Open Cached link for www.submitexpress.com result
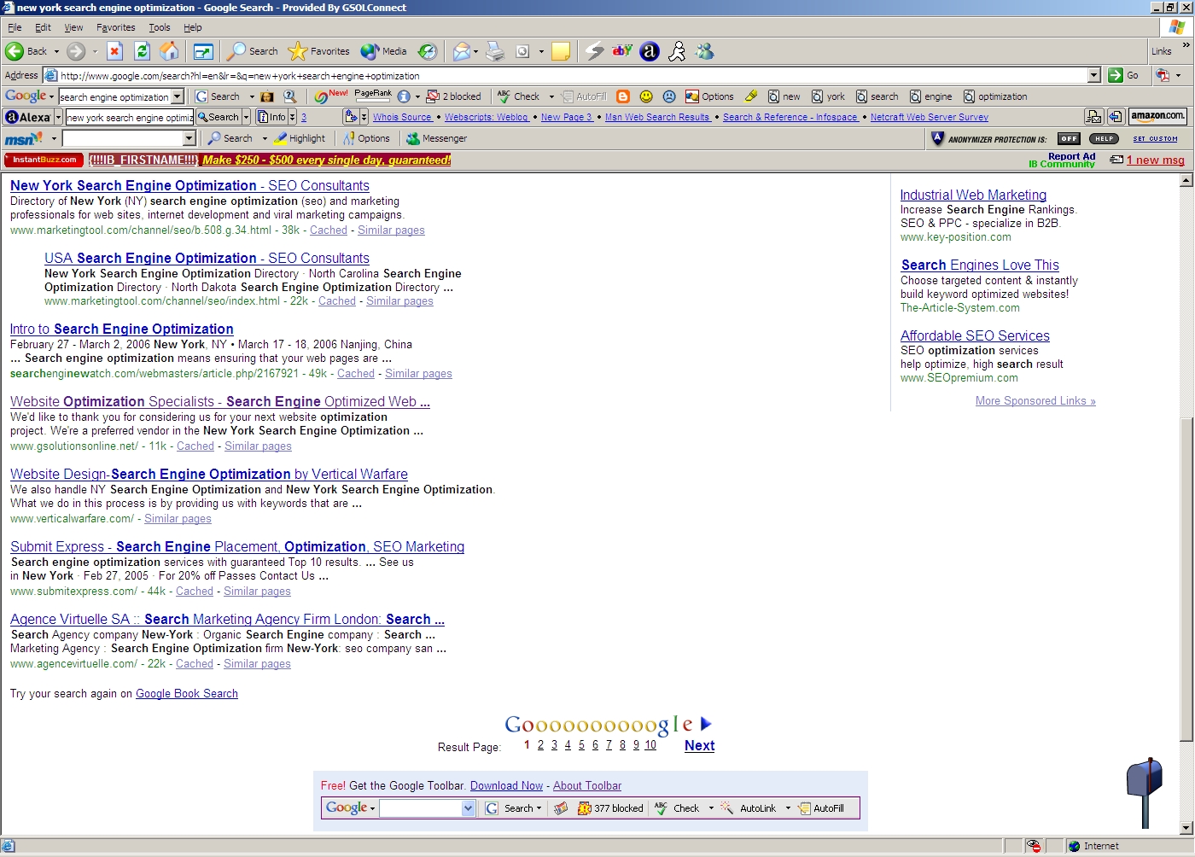The width and height of the screenshot is (1195, 857). click(x=195, y=591)
